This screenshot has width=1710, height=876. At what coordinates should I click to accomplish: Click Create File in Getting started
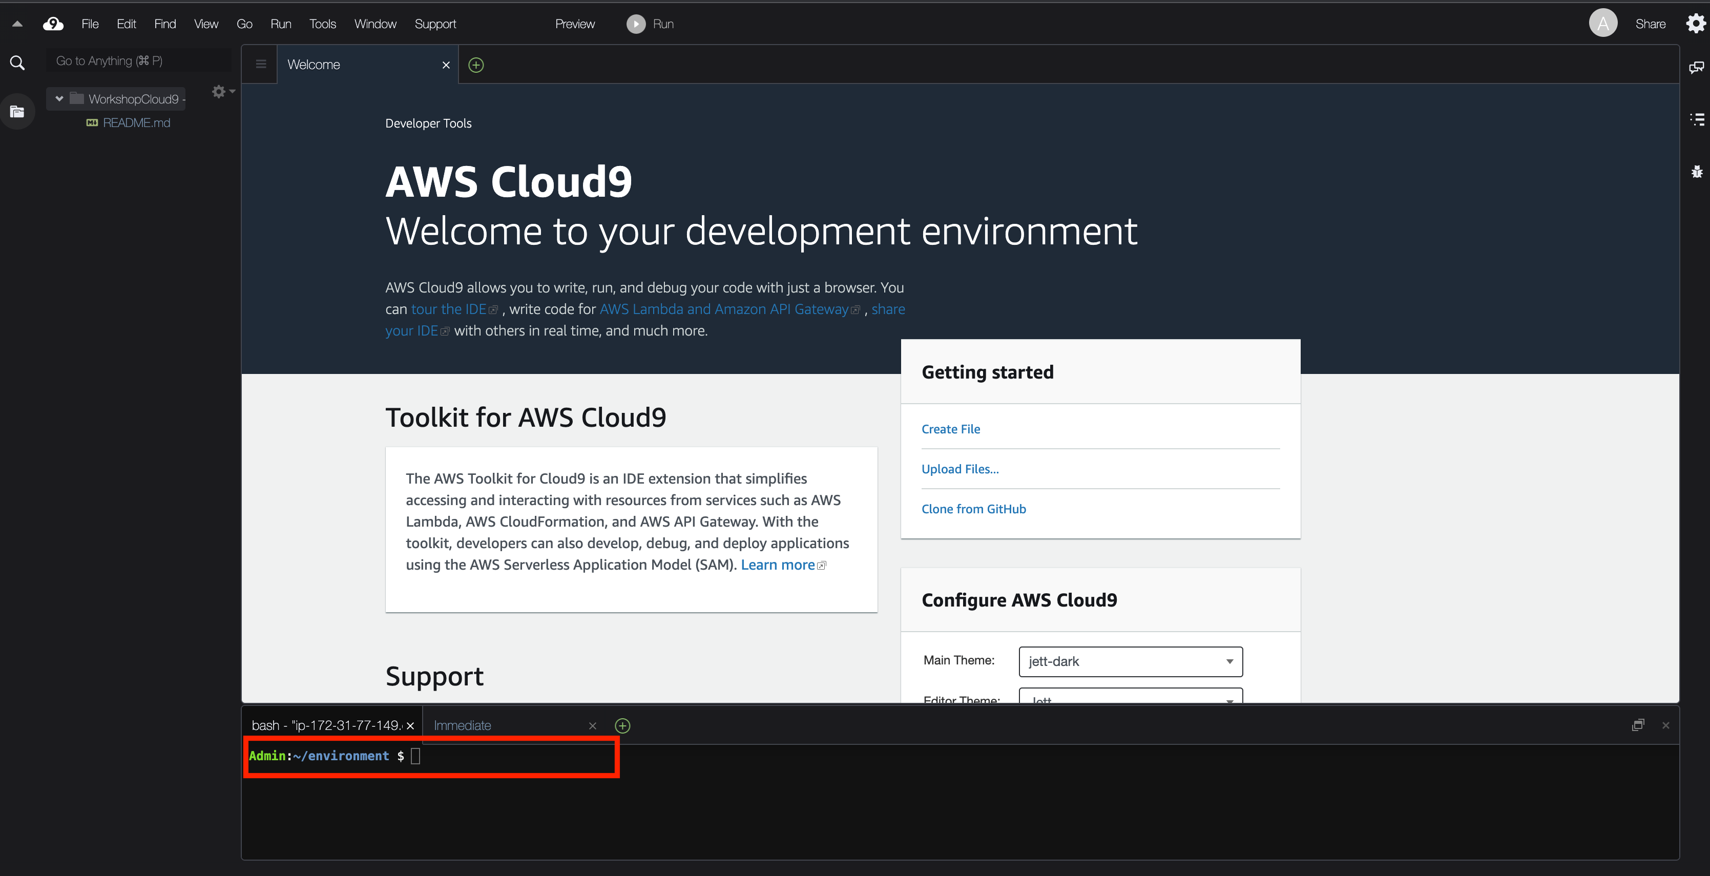pyautogui.click(x=951, y=429)
